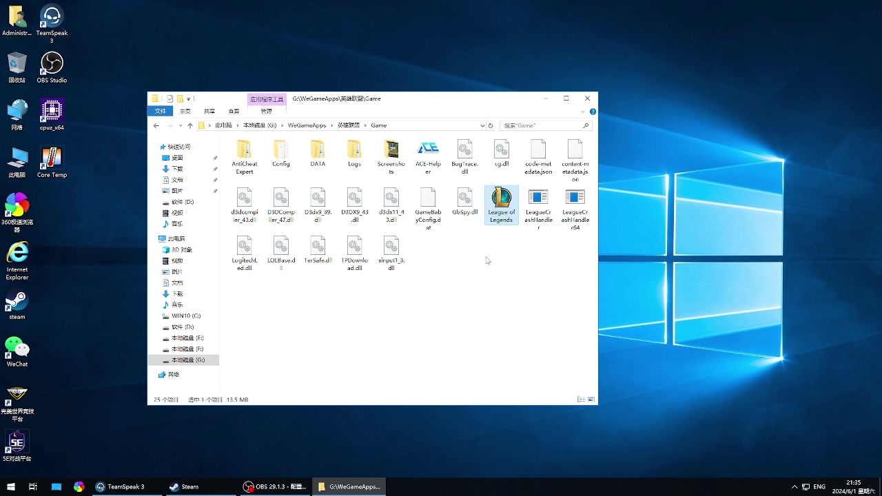Open the breadcrumb chevron after WeGameApps
This screenshot has width=882, height=496.
(331, 125)
